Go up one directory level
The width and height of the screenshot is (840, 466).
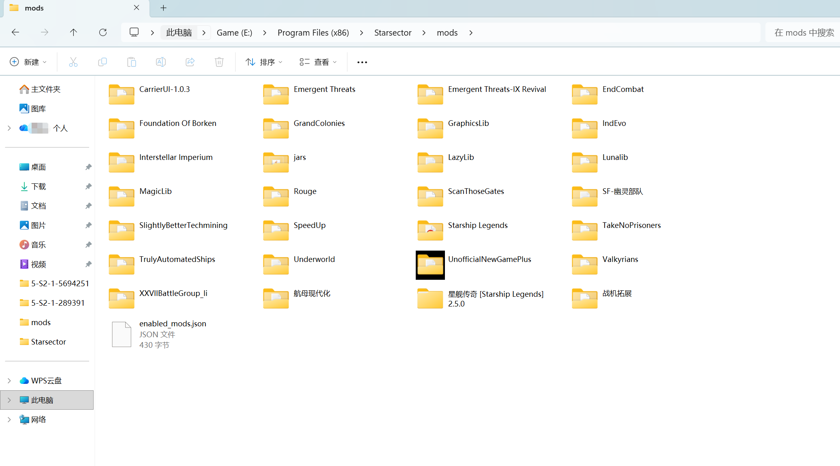(x=73, y=32)
